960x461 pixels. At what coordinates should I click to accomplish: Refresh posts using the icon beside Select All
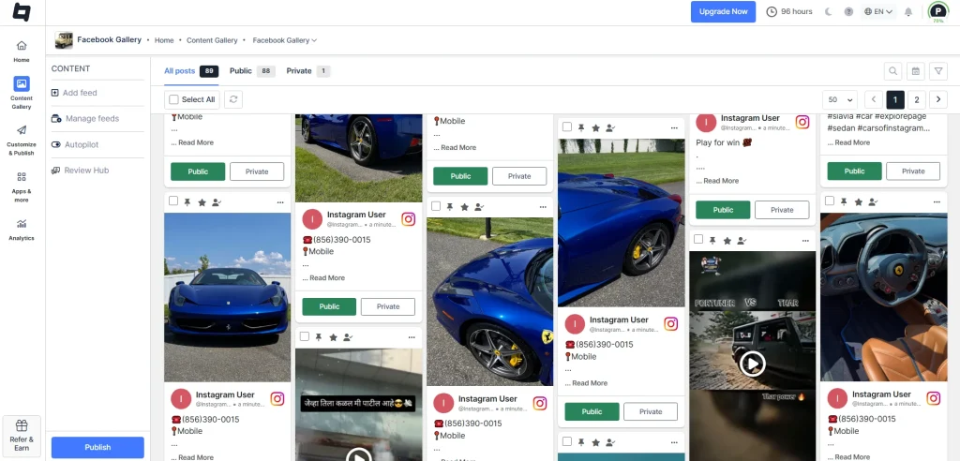pos(232,99)
